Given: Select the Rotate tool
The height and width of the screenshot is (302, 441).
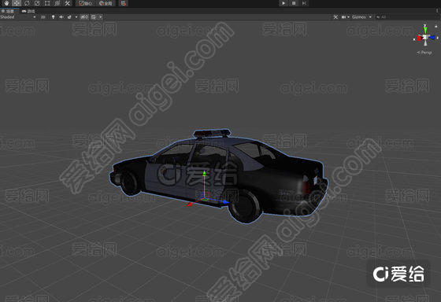Looking at the screenshot, I should (x=27, y=3).
